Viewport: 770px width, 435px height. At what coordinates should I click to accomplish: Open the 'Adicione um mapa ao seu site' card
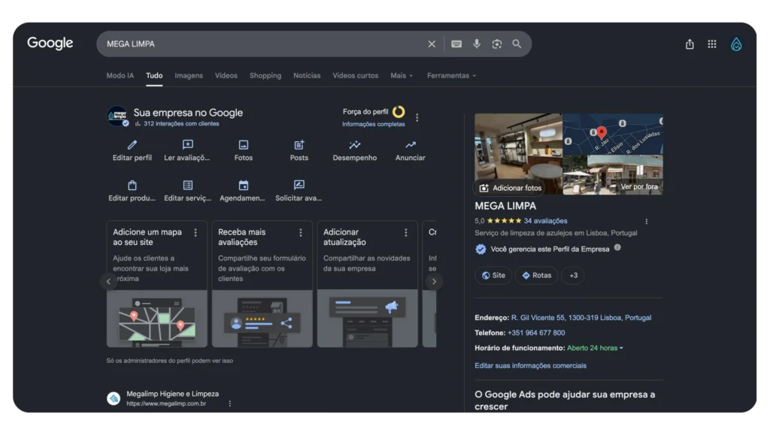click(156, 284)
